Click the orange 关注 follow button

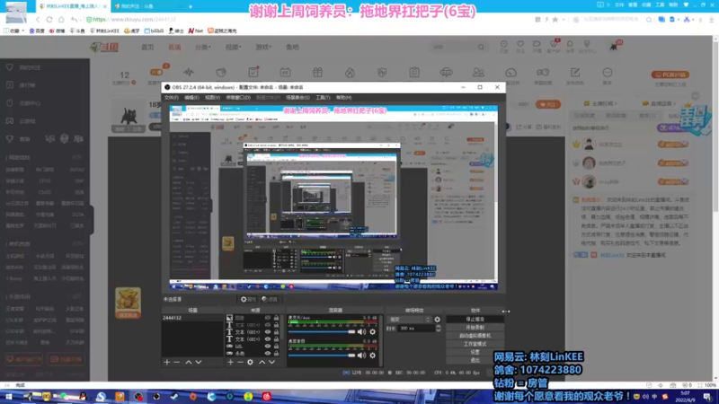548,104
